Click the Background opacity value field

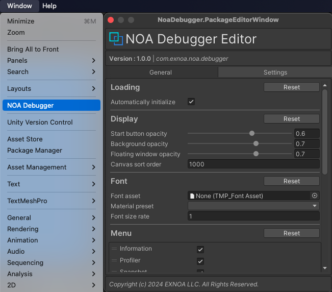(x=307, y=143)
